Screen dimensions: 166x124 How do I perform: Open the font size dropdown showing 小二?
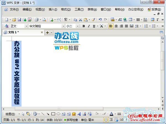[77, 26]
